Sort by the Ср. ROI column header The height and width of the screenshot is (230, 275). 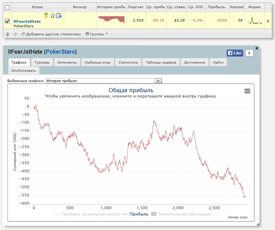click(x=196, y=7)
